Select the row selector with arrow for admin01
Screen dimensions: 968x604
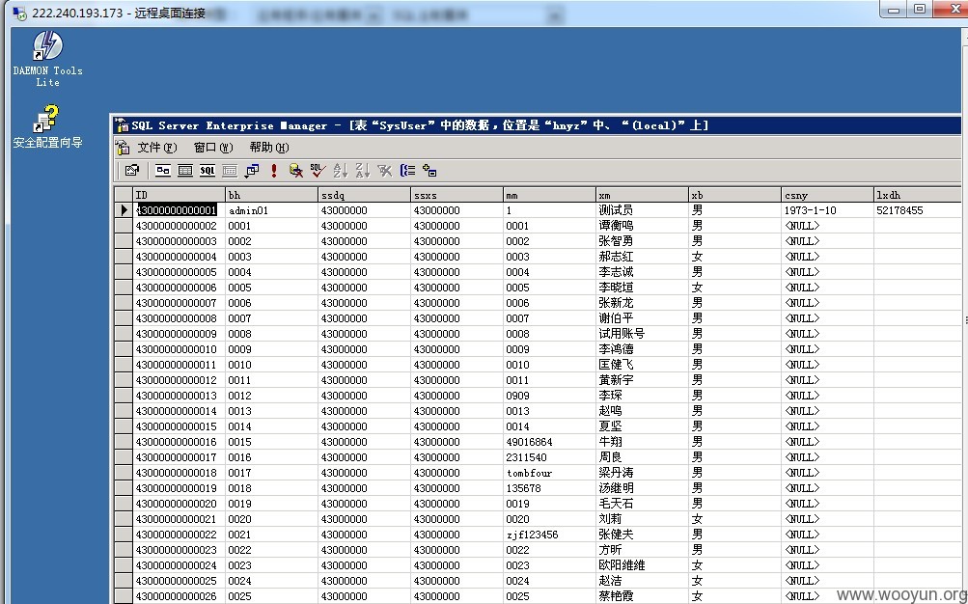click(124, 210)
